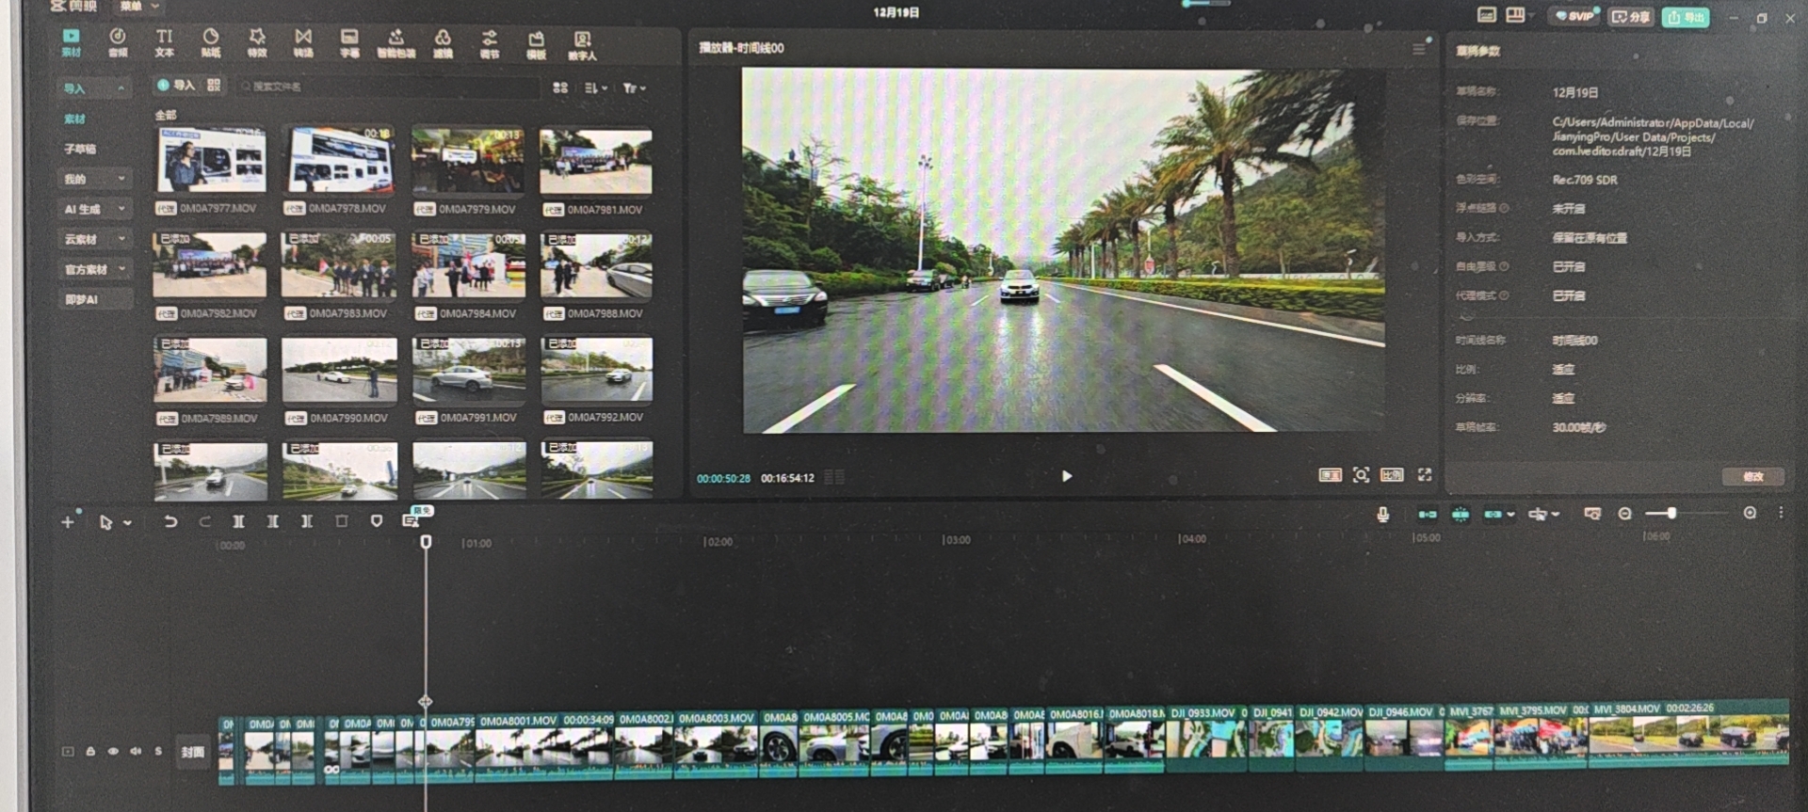Click the 导出 export button
Image resolution: width=1808 pixels, height=812 pixels.
coord(1685,17)
